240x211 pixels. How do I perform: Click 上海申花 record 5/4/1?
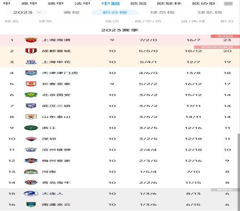click(148, 62)
